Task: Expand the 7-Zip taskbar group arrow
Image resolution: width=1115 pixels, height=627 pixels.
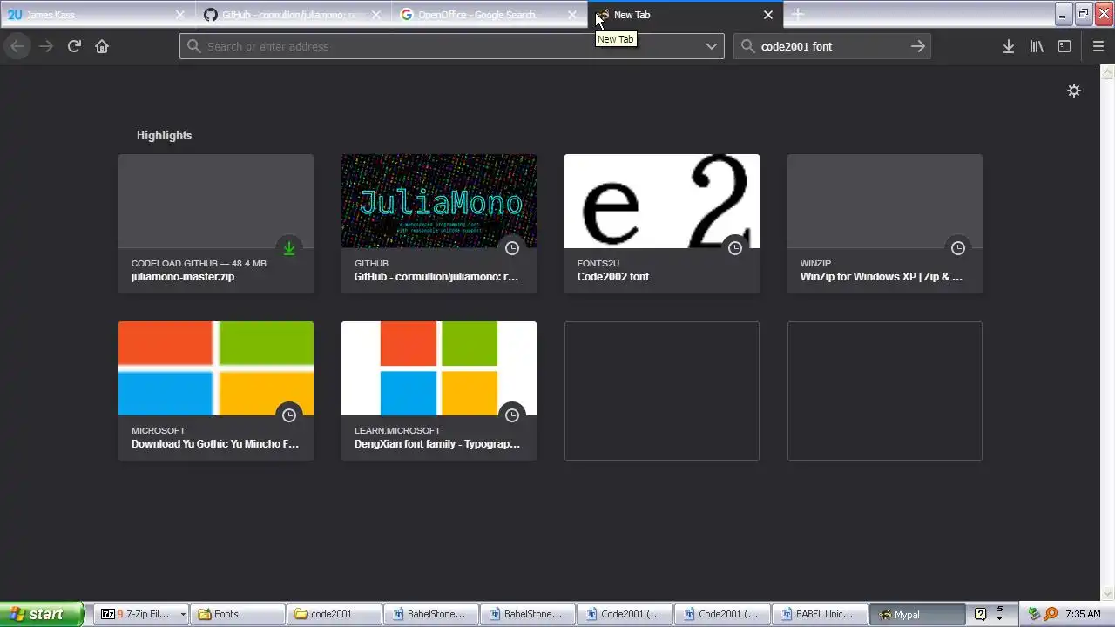Action: coord(183,614)
